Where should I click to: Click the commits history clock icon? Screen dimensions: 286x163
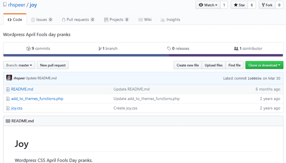[x=29, y=48]
